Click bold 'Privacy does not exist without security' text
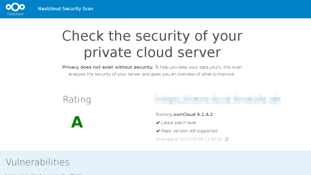Viewport: 311px width, 175px height. click(x=108, y=67)
